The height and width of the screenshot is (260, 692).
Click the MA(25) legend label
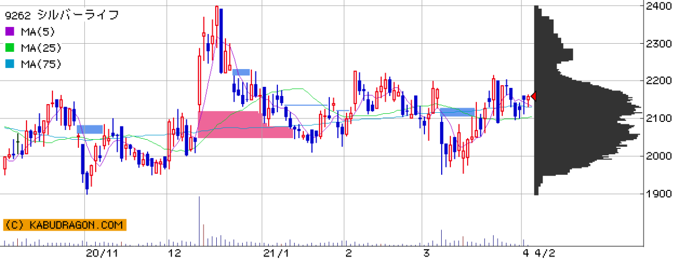click(40, 48)
